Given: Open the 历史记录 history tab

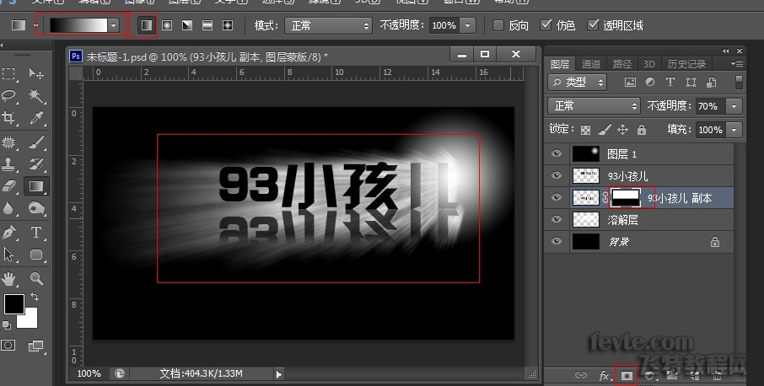Looking at the screenshot, I should tap(686, 64).
